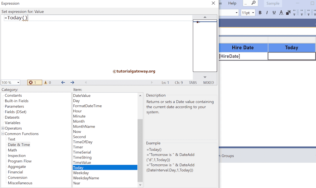
Task: Click the next error arrow
Action: (x=72, y=82)
